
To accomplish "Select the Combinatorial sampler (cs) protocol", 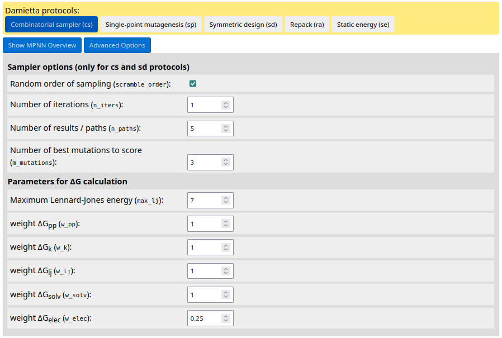I will pyautogui.click(x=51, y=25).
